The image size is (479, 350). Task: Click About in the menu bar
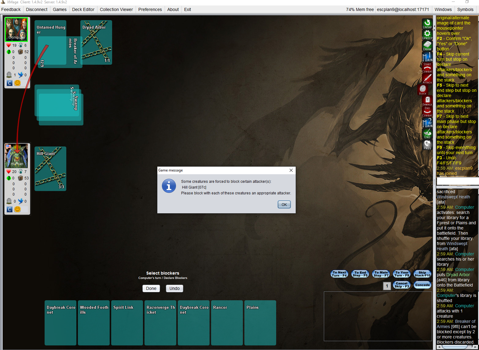[x=173, y=9]
